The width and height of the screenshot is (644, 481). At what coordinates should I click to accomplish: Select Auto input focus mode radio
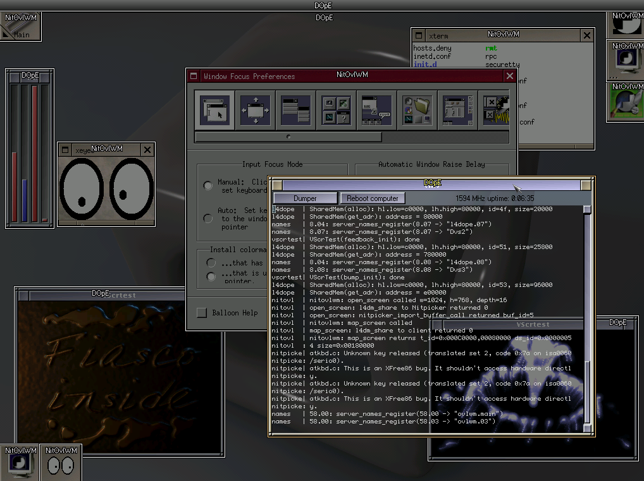click(x=208, y=219)
